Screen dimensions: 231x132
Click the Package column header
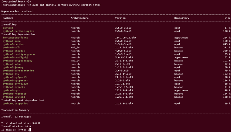[8, 18]
